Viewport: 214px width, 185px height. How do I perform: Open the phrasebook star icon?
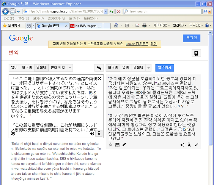tap(196, 53)
